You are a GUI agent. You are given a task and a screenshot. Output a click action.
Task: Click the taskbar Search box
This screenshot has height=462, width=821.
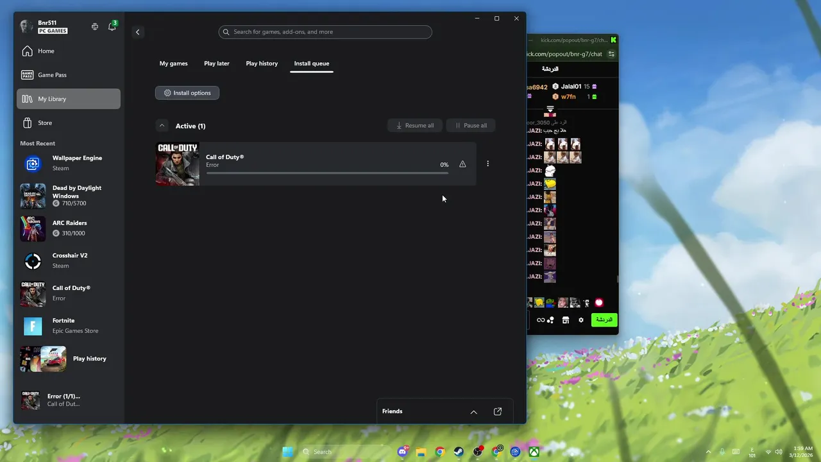tap(346, 452)
